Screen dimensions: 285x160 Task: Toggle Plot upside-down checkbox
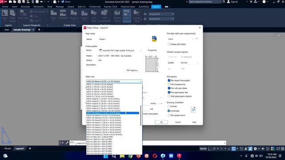[169, 115]
